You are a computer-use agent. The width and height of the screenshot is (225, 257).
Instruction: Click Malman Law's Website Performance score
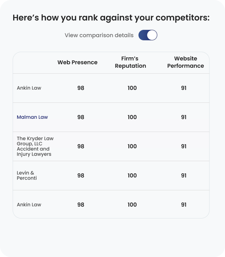pyautogui.click(x=184, y=117)
